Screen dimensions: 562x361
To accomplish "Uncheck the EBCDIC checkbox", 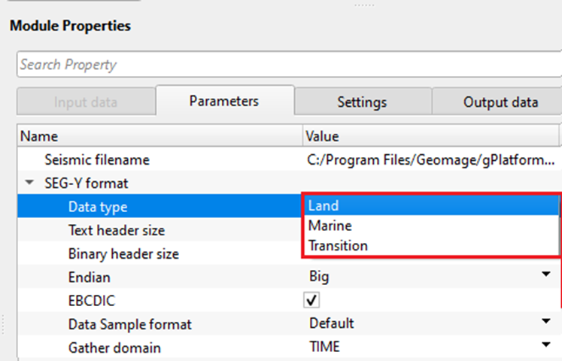I will 312,300.
